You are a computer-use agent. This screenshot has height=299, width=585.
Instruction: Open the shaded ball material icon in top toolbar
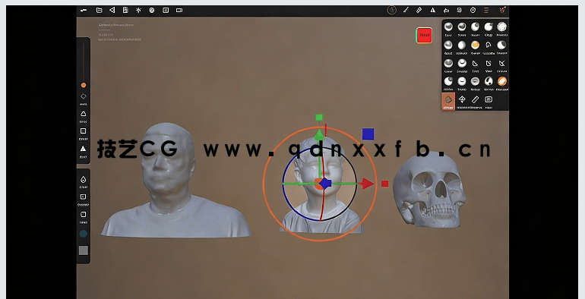152,11
